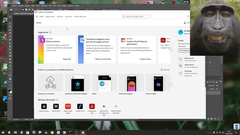The height and width of the screenshot is (135, 240).
Task: Select the Hand tool in Photoshop
Action: click(10, 79)
